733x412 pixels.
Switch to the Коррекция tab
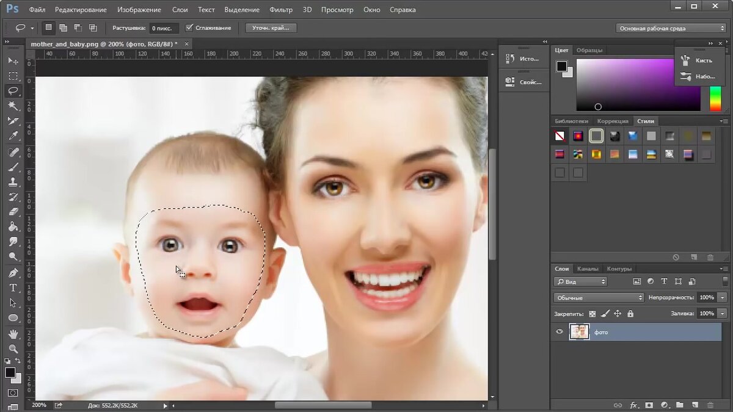[x=613, y=121]
